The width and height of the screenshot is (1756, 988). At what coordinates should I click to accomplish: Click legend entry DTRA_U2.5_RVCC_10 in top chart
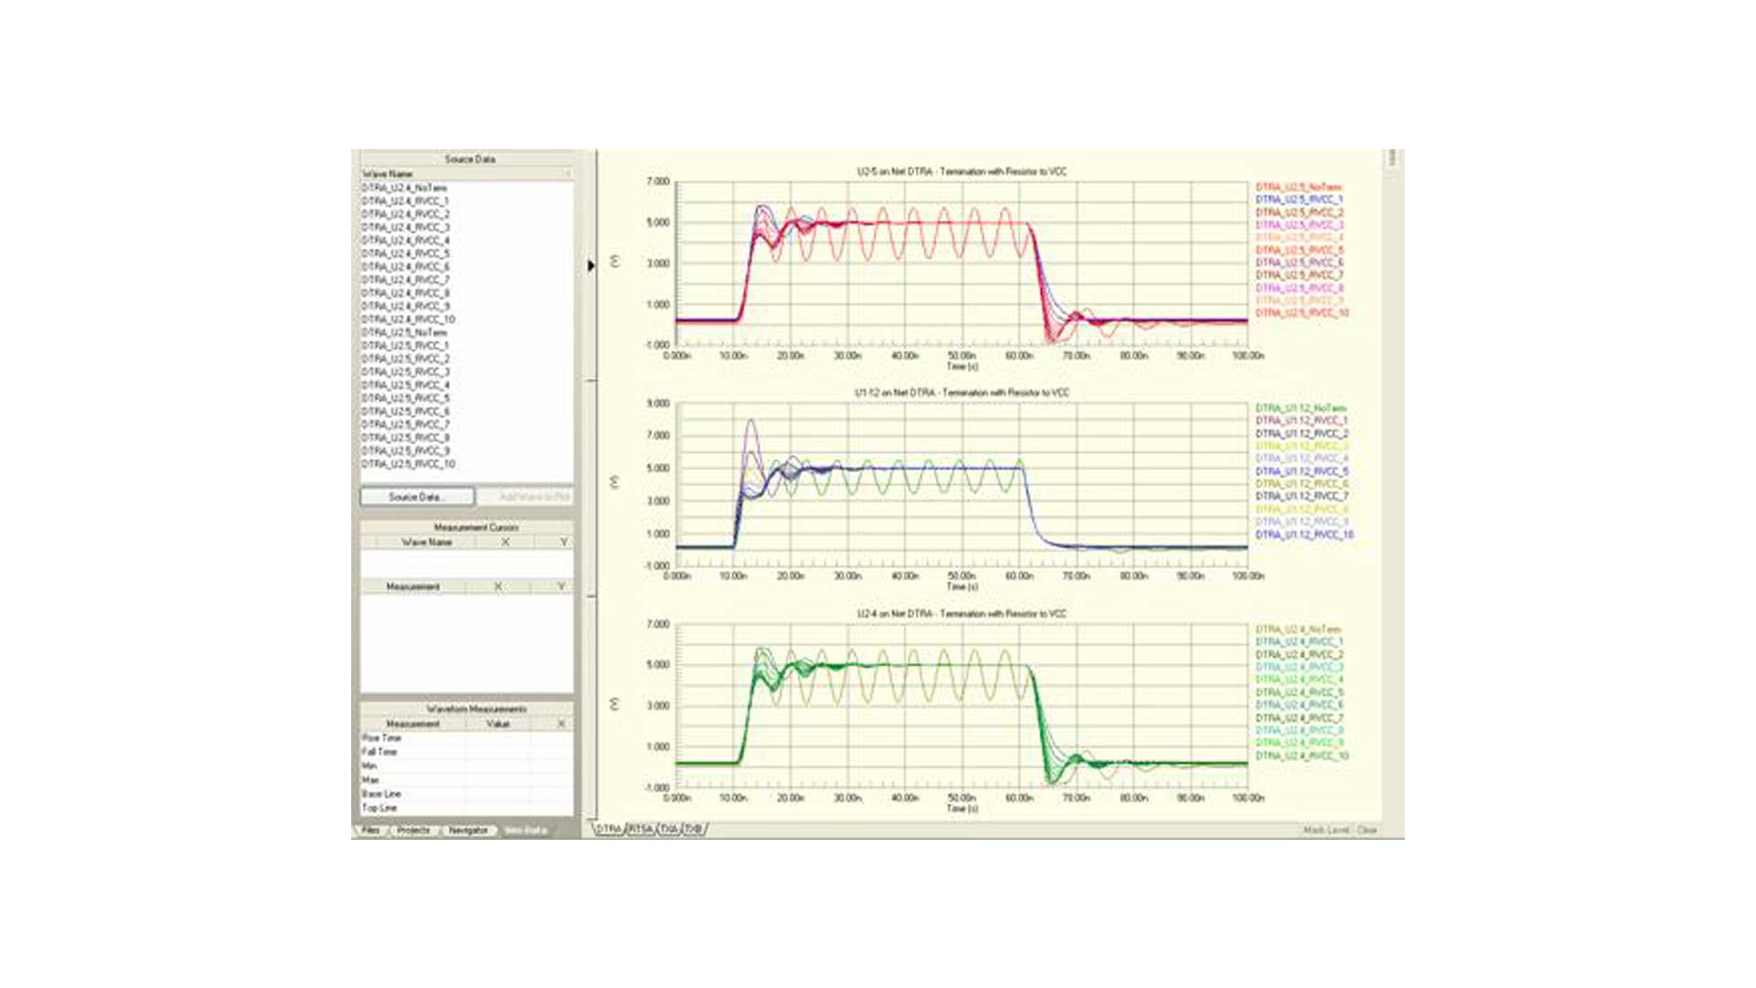1302,313
